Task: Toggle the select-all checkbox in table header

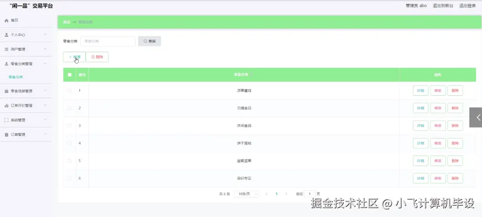Action: pos(70,75)
